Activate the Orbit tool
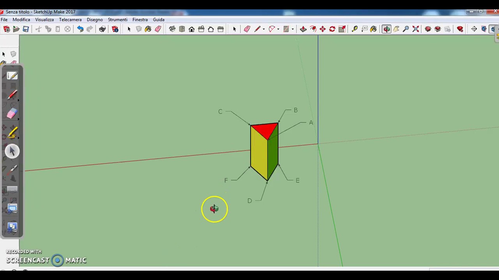The height and width of the screenshot is (280, 499). 387,29
